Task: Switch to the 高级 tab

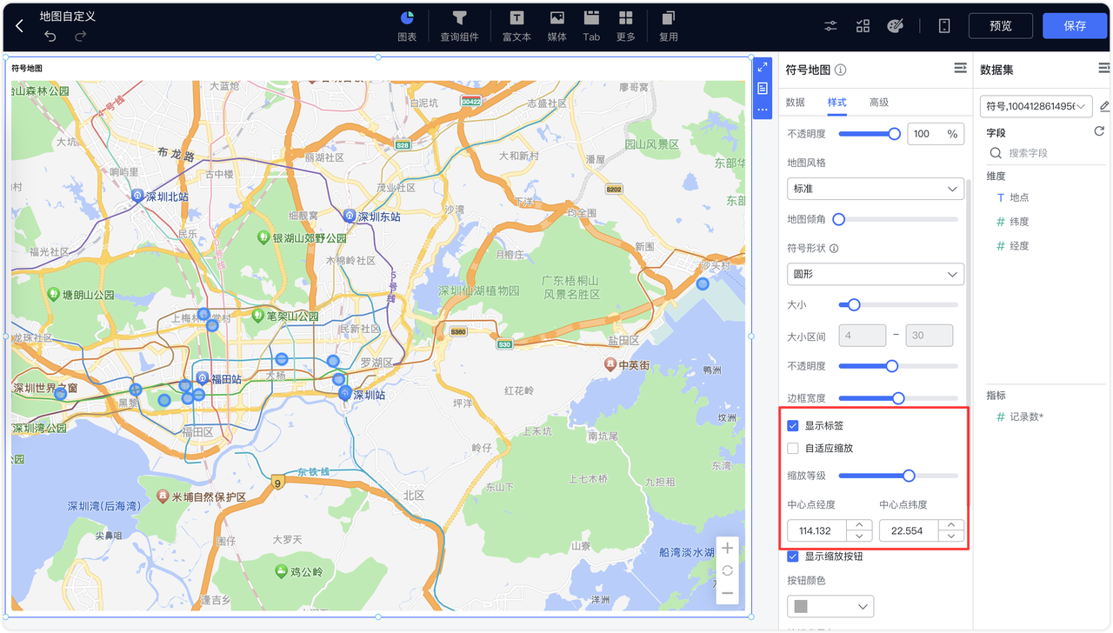Action: [x=879, y=103]
